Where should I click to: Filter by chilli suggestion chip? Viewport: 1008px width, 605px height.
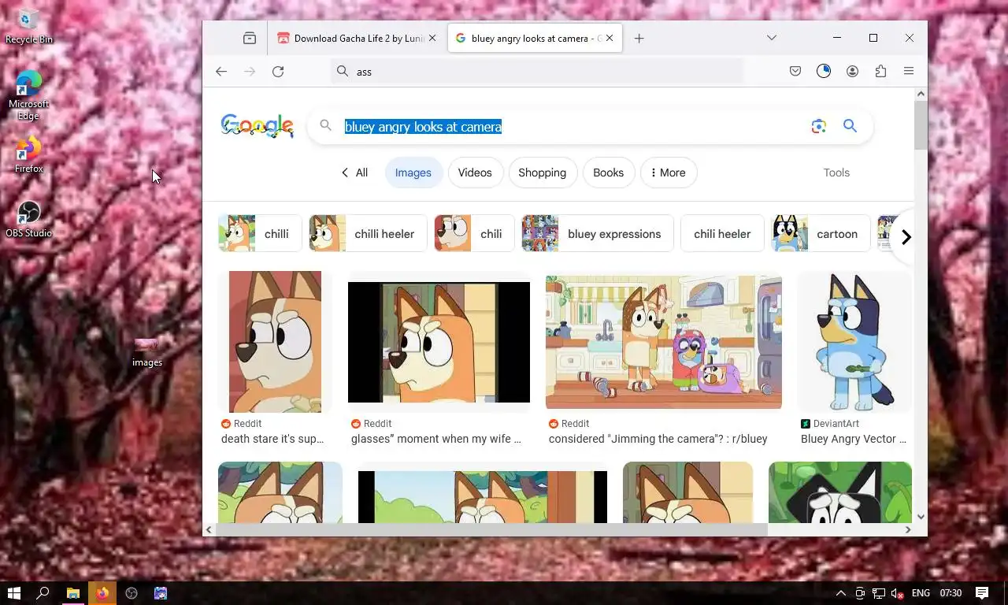[x=260, y=234]
